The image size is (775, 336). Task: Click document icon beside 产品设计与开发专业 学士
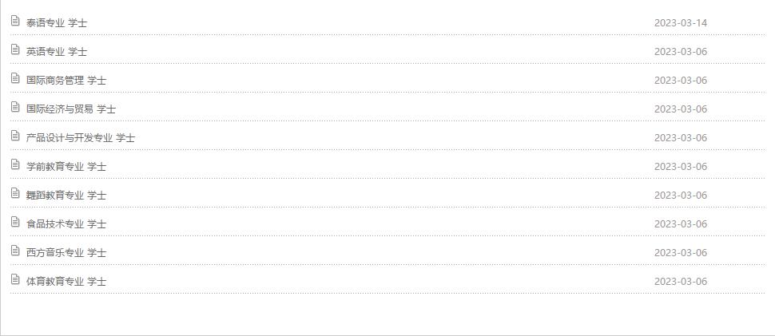tap(15, 136)
